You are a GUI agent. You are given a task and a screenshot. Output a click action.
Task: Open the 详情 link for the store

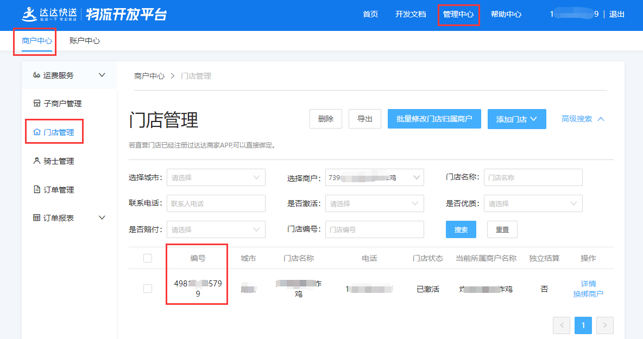click(588, 284)
